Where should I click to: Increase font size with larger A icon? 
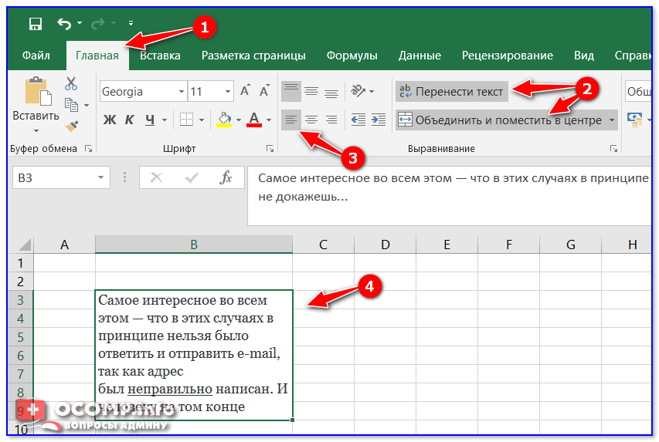[245, 90]
